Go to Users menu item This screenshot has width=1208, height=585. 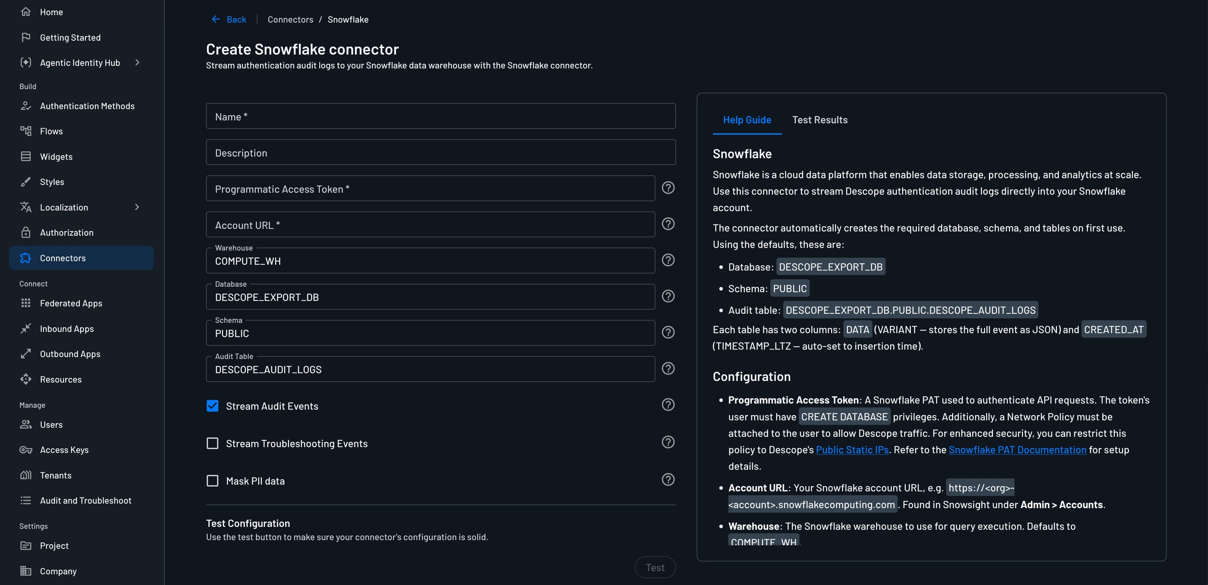(x=82, y=424)
